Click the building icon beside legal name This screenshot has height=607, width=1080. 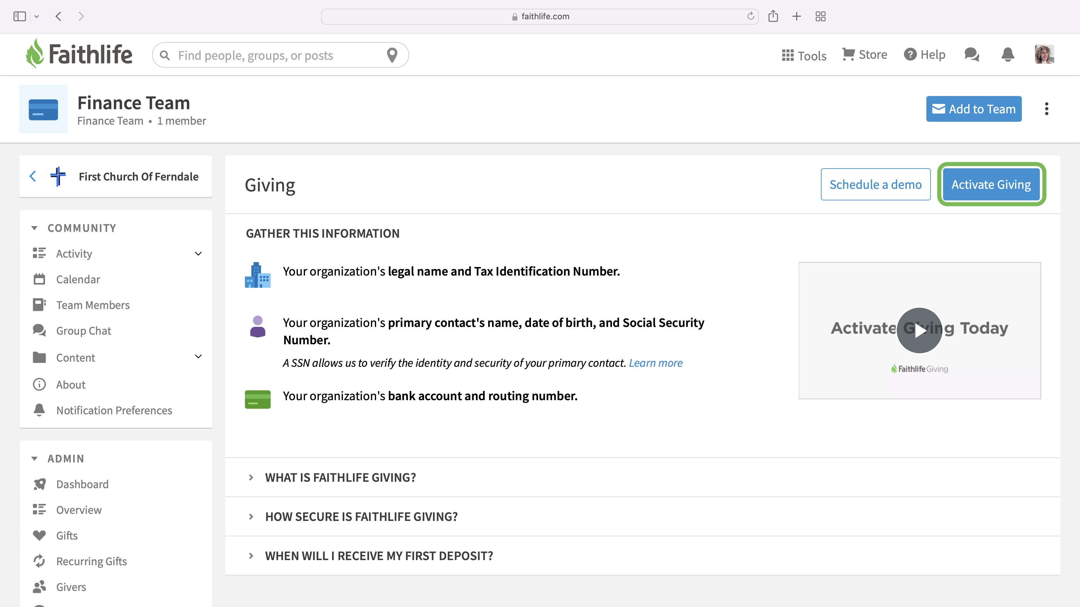tap(257, 275)
